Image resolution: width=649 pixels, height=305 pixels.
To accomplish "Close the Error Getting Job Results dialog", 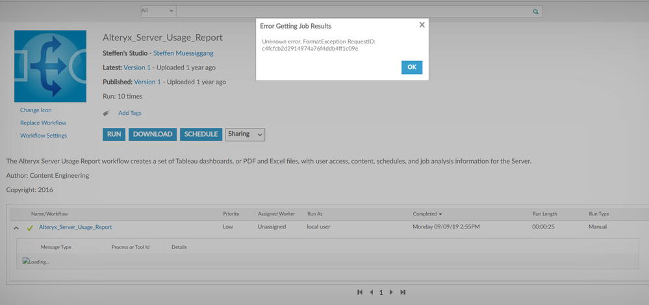I will pos(422,25).
